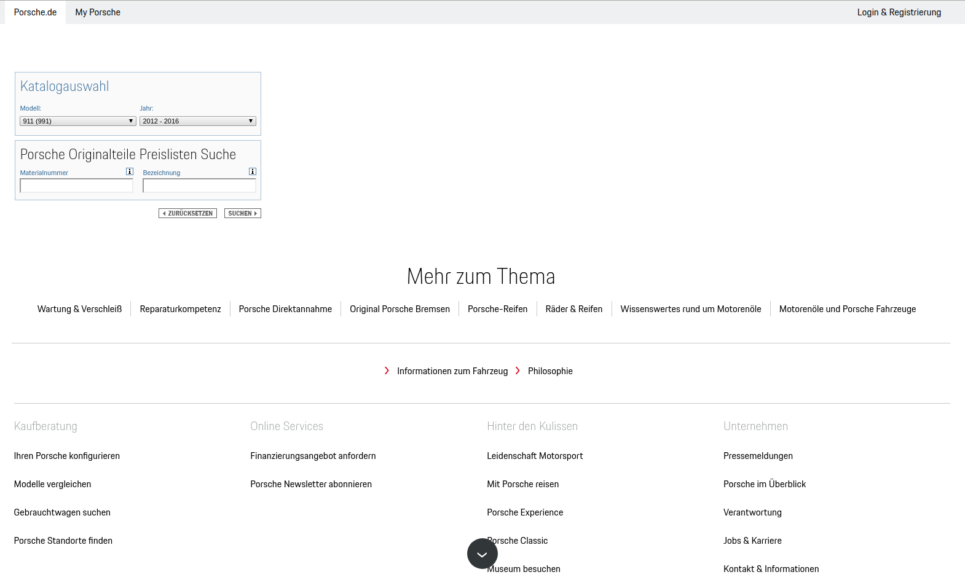This screenshot has width=965, height=580.
Task: Open Porsche Direktannahme link
Action: point(285,309)
